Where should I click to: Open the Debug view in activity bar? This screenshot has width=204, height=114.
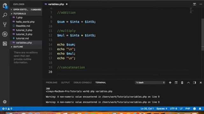5,34
